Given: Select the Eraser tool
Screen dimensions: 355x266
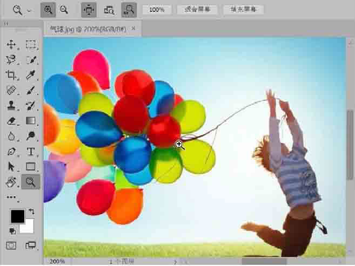Looking at the screenshot, I should (x=11, y=121).
